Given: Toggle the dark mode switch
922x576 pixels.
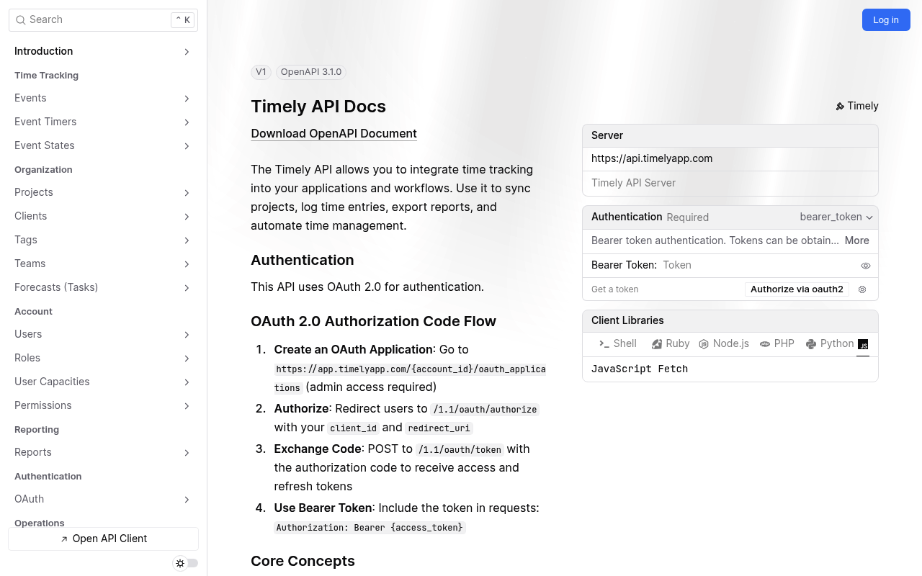Looking at the screenshot, I should click(x=186, y=563).
